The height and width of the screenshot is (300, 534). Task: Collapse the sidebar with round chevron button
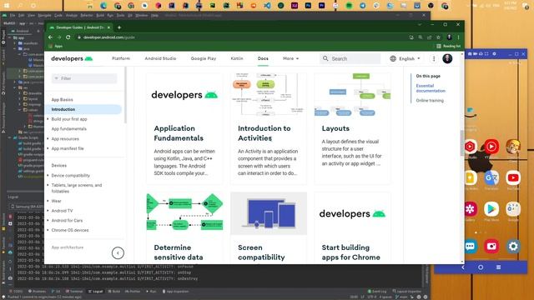(118, 252)
